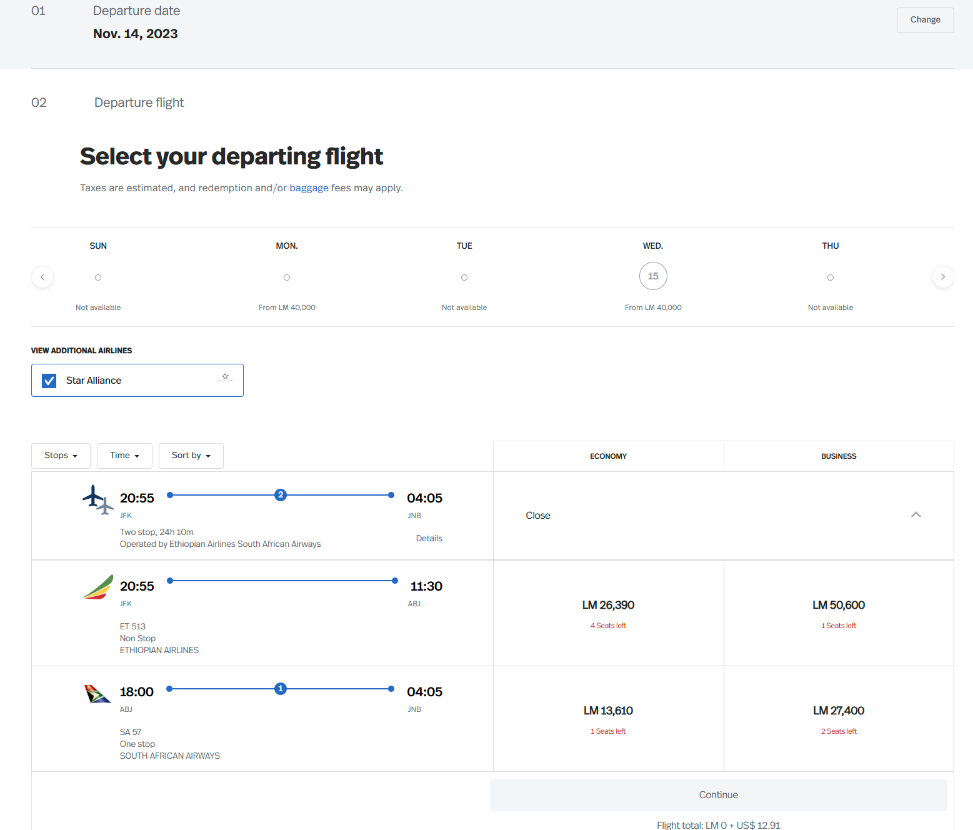
Task: Click the next dates arrow
Action: (942, 277)
